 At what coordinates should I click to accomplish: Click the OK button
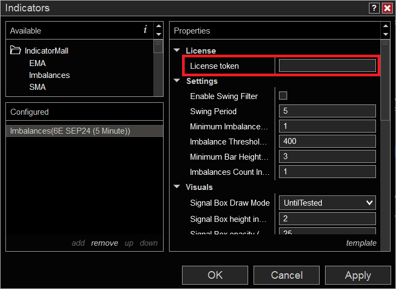pos(215,275)
